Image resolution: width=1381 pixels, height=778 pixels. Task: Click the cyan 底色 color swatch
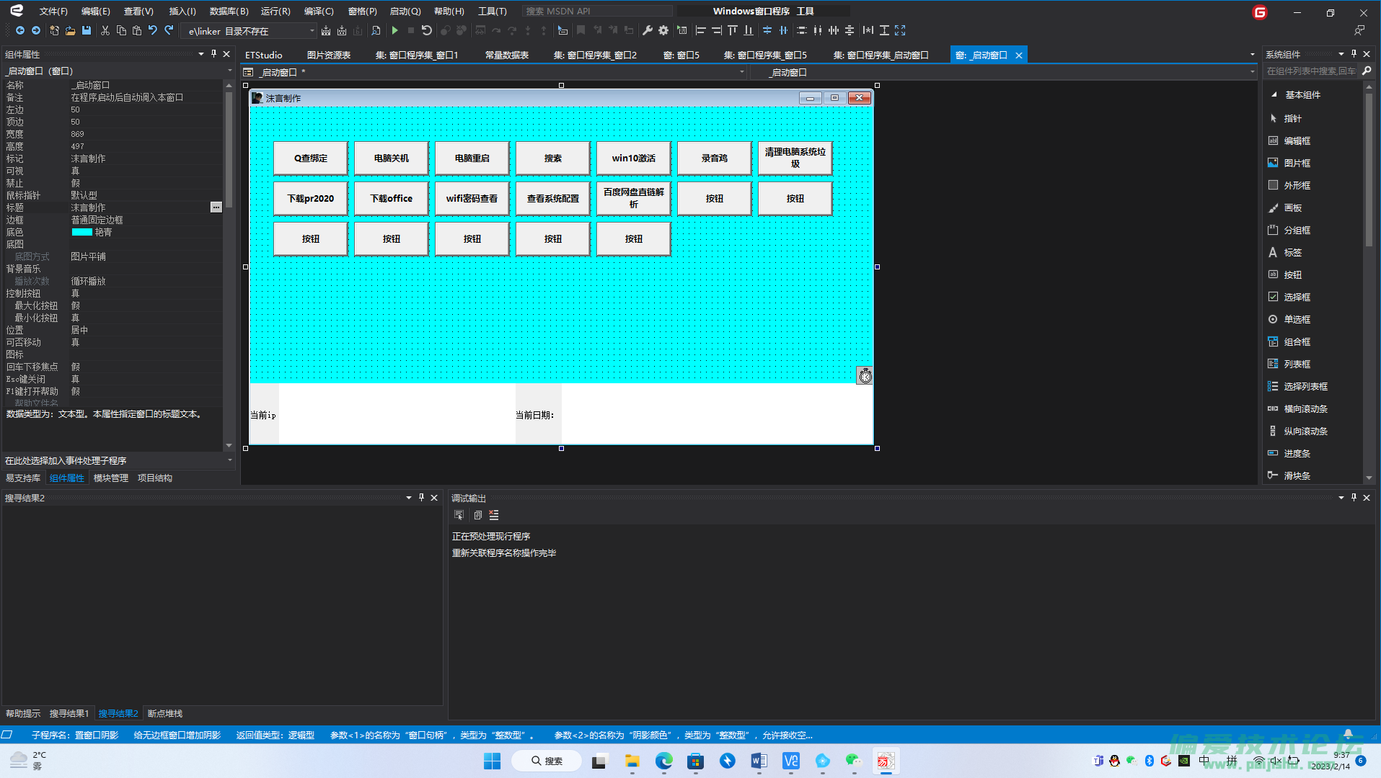pos(82,232)
